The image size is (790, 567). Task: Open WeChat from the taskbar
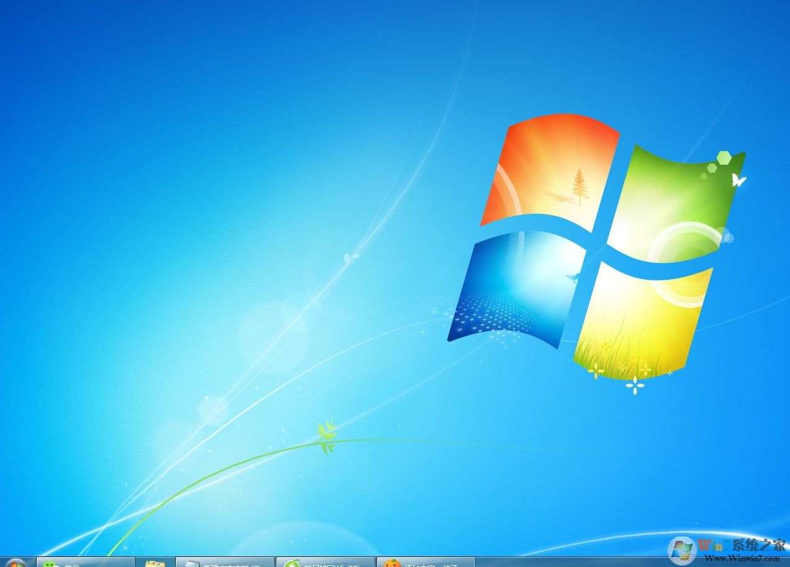tap(87, 561)
